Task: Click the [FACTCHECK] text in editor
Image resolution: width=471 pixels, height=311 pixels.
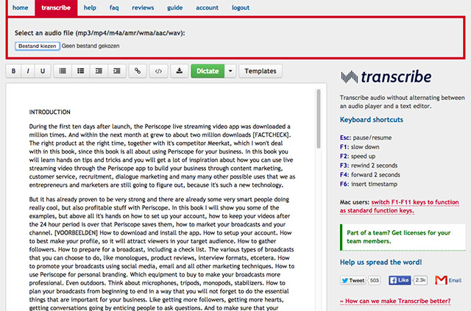Action: (272, 135)
